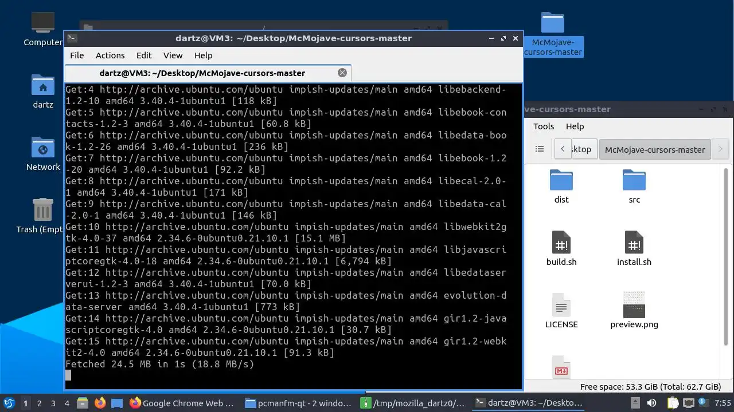Open the update notifier tray icon
Viewport: 734px width, 412px height.
click(x=703, y=403)
